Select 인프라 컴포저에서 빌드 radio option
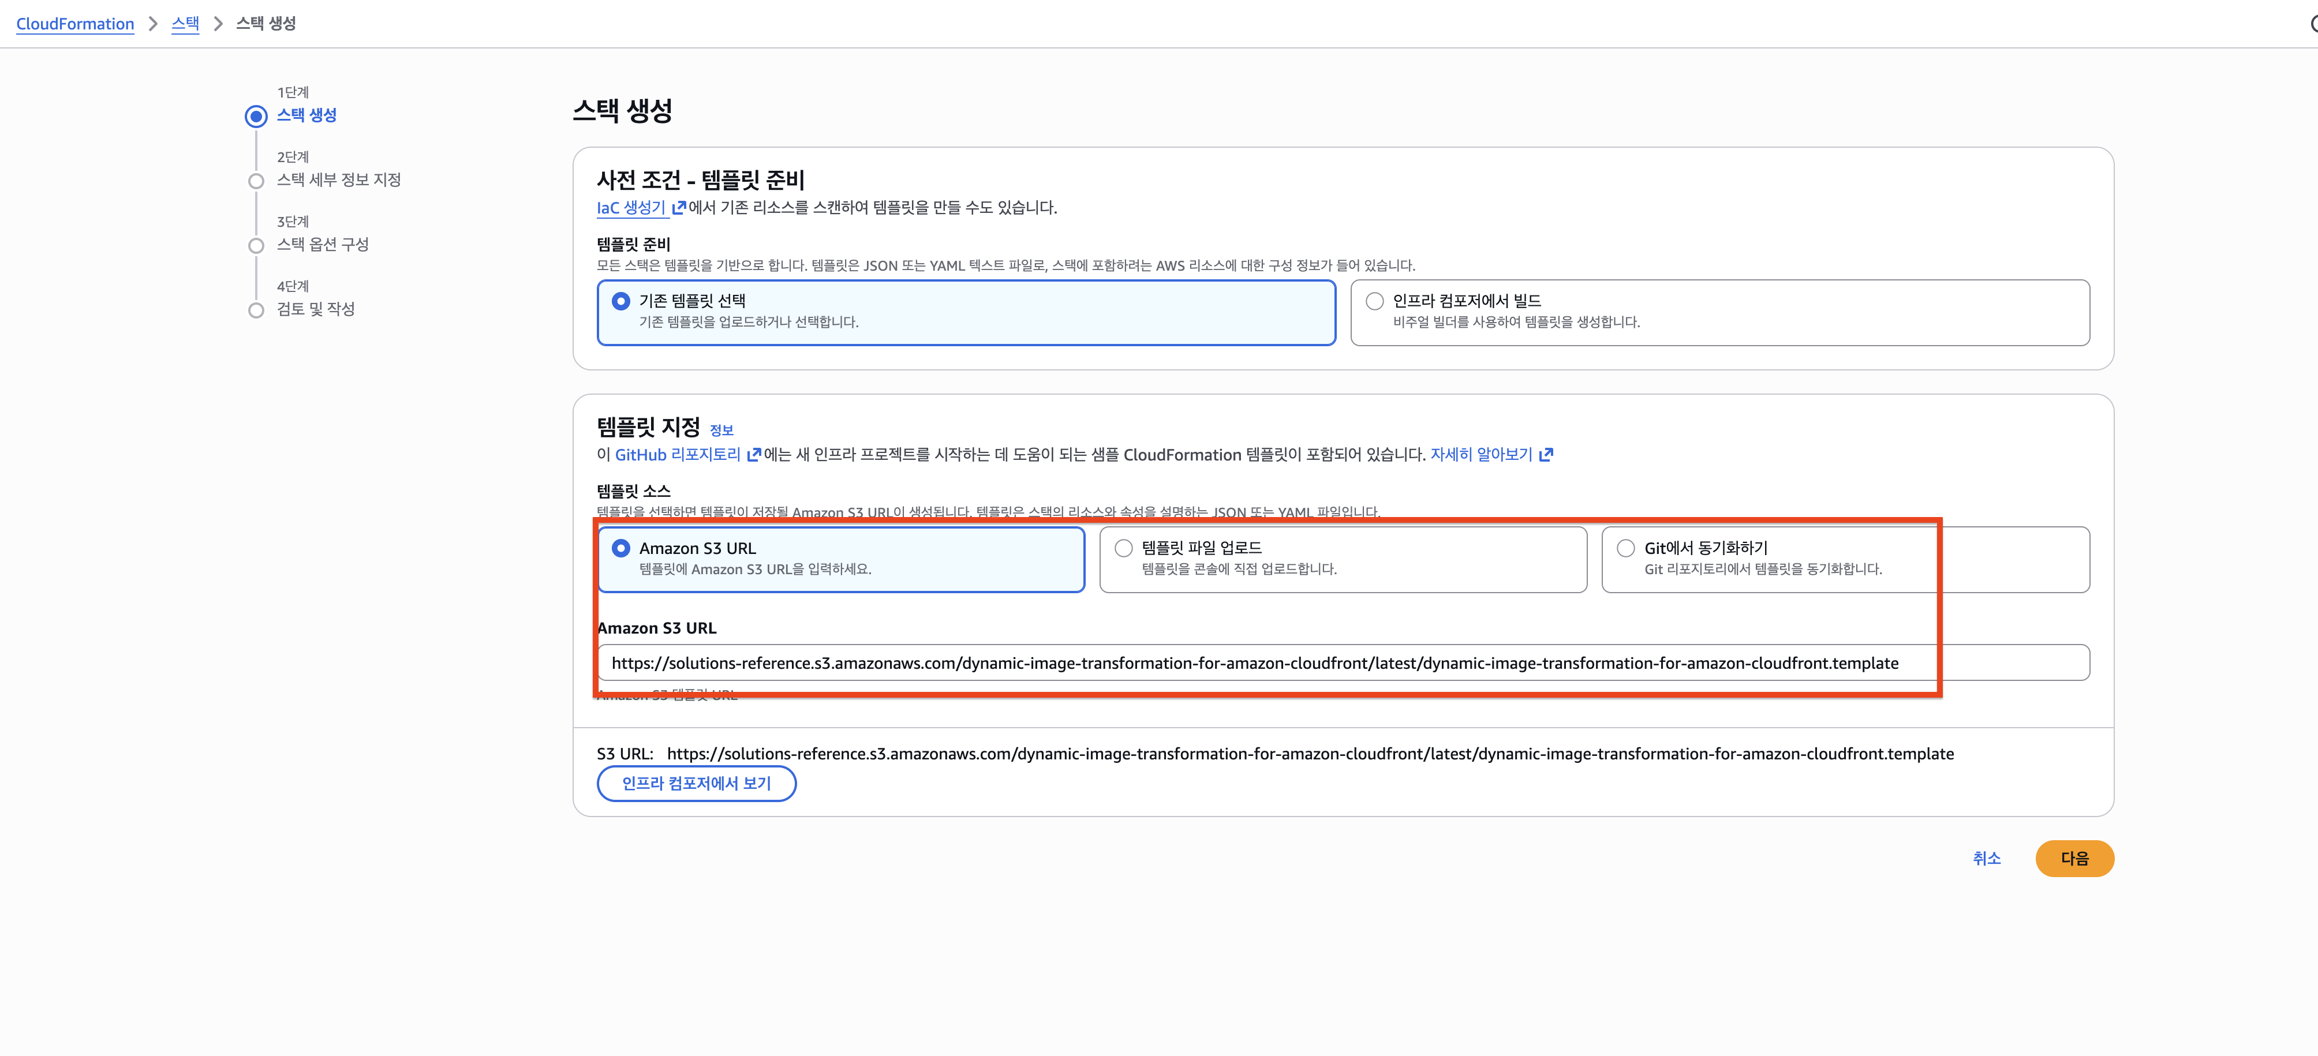Viewport: 2318px width, 1056px height. coord(1374,301)
